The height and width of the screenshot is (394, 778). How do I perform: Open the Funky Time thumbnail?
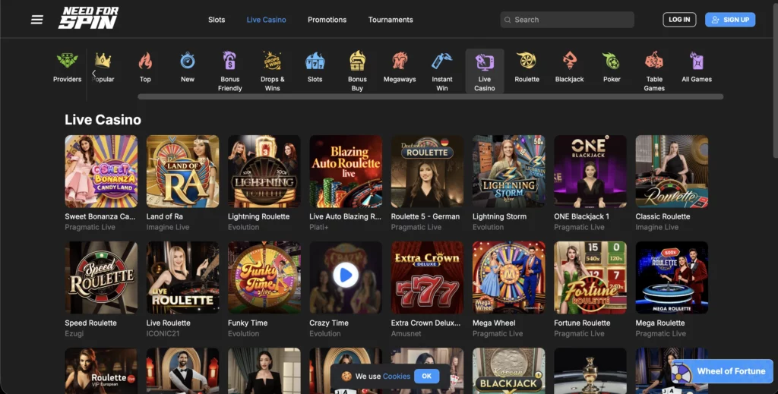(x=264, y=278)
